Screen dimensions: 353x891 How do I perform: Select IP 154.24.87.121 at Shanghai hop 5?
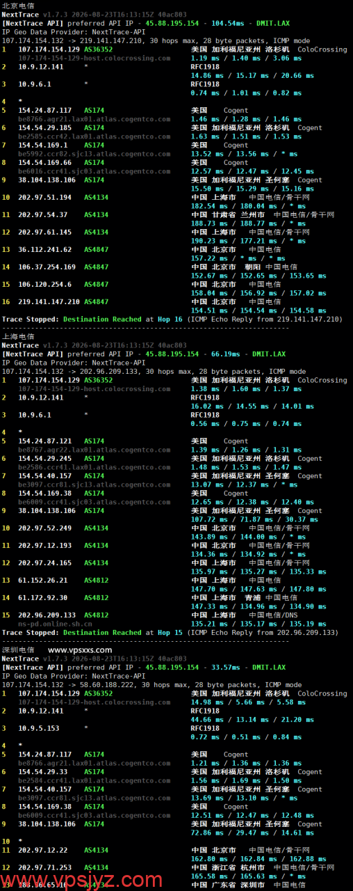click(44, 441)
